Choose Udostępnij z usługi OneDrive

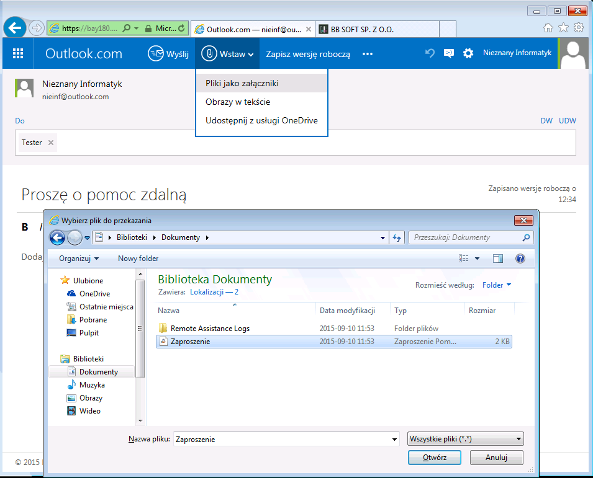pyautogui.click(x=261, y=120)
